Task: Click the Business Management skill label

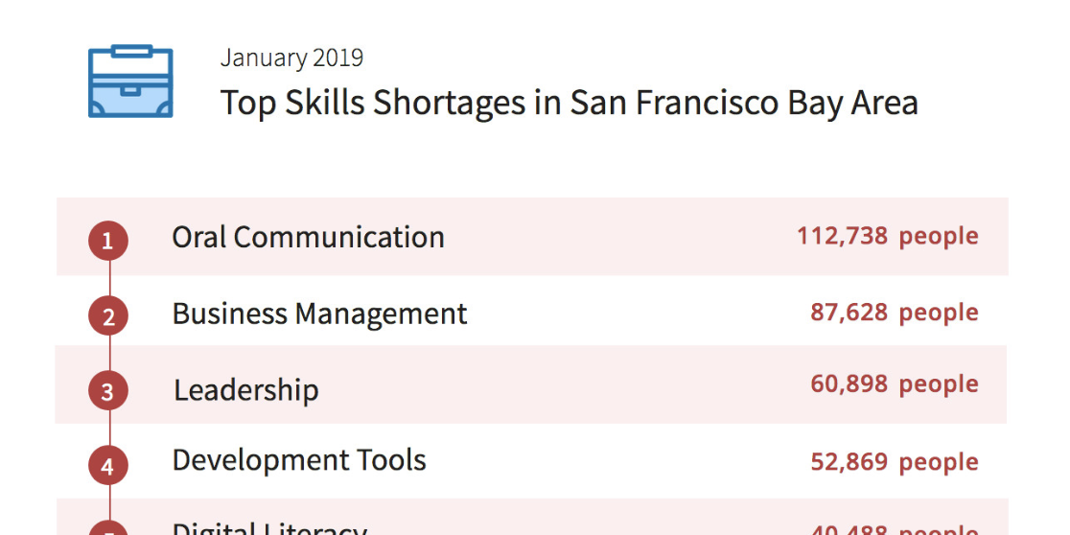Action: point(319,314)
